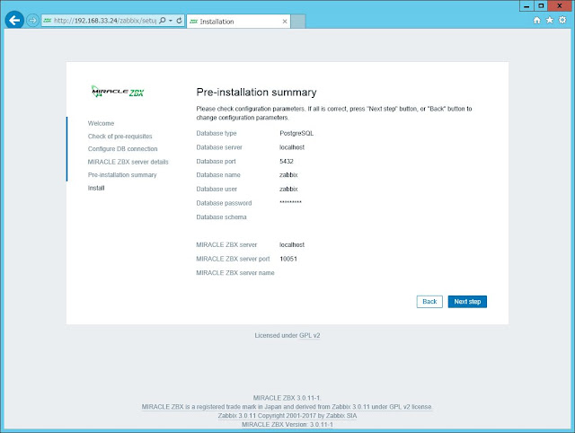The image size is (575, 433).
Task: Click the Database user zabbix value
Action: point(288,190)
